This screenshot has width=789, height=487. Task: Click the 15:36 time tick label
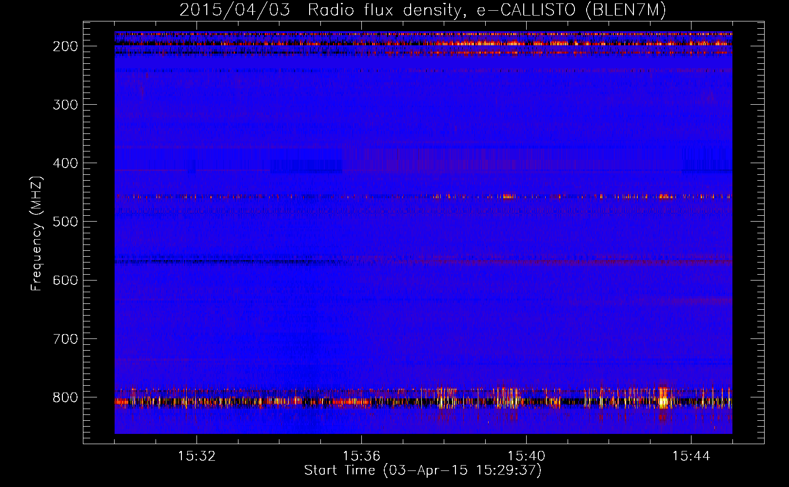pos(361,456)
